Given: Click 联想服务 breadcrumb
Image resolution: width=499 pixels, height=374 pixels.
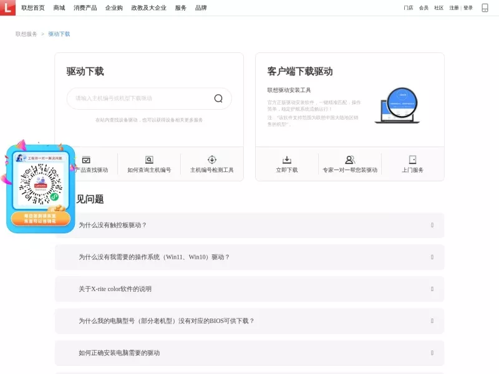Looking at the screenshot, I should click(26, 34).
